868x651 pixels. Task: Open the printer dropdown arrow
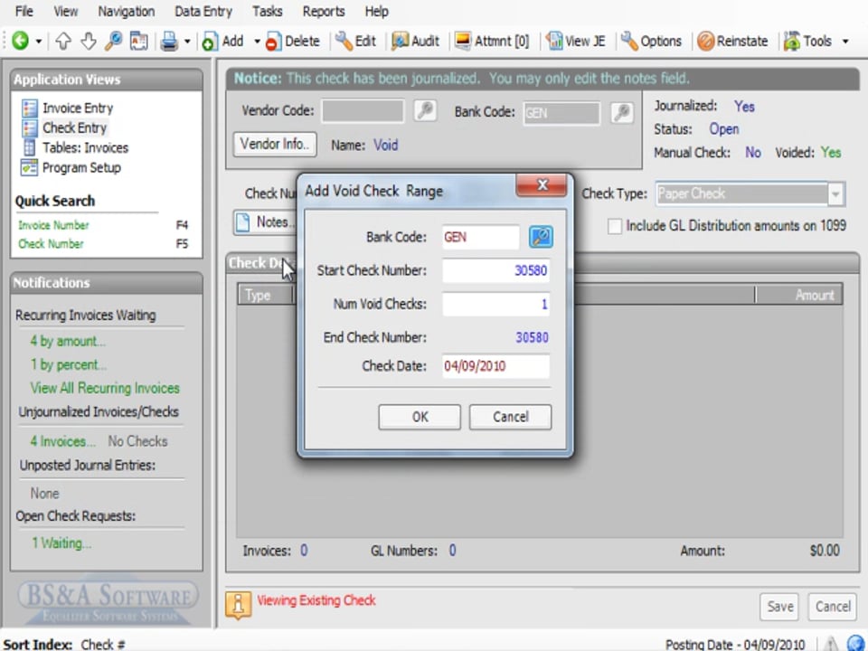[187, 41]
